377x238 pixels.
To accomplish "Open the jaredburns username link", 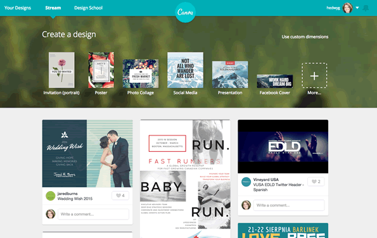I will click(67, 194).
